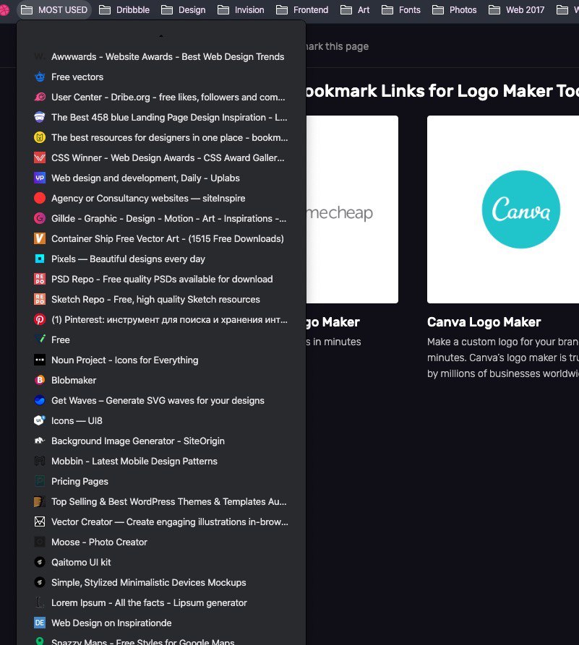Click the siteInspire red circle favicon

(x=40, y=199)
